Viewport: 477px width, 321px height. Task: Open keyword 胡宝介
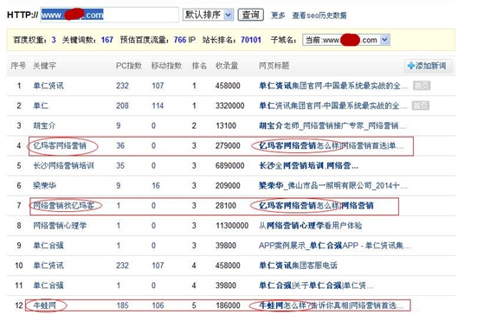(44, 125)
